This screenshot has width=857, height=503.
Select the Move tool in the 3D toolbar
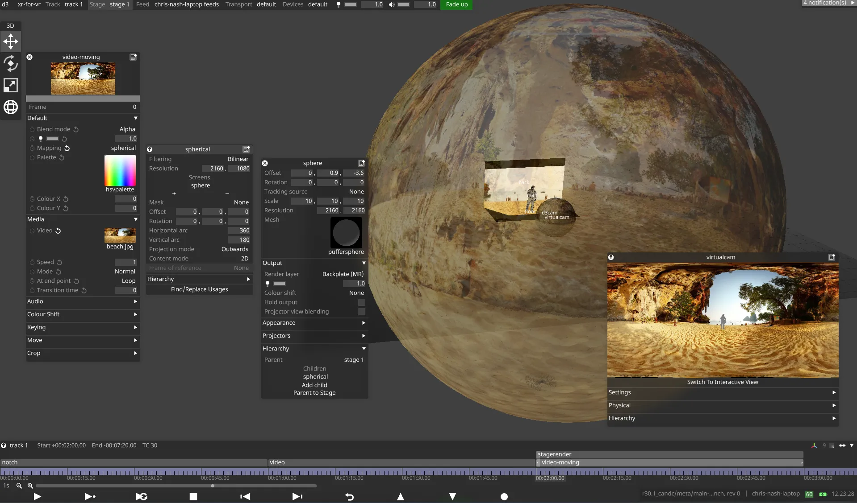pos(10,41)
